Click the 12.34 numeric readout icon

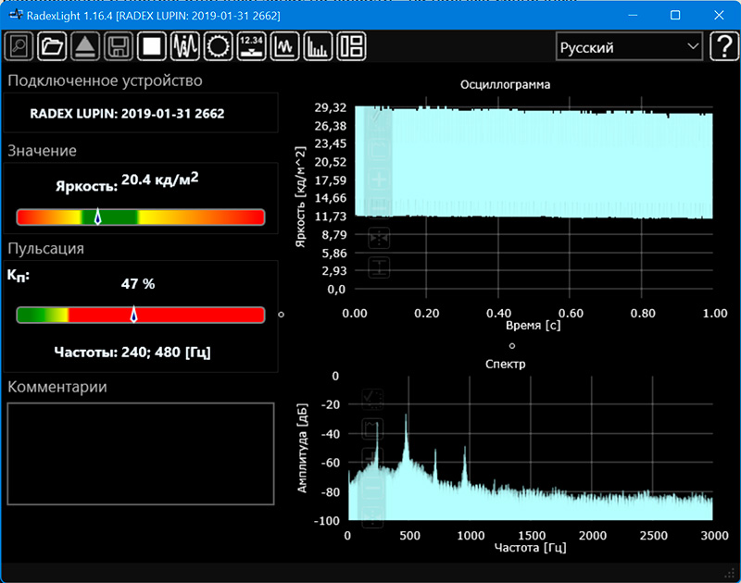pyautogui.click(x=251, y=45)
